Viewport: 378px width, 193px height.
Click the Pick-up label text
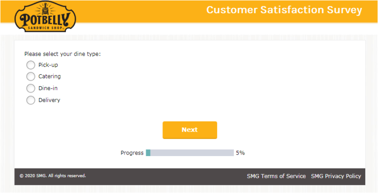(x=48, y=65)
